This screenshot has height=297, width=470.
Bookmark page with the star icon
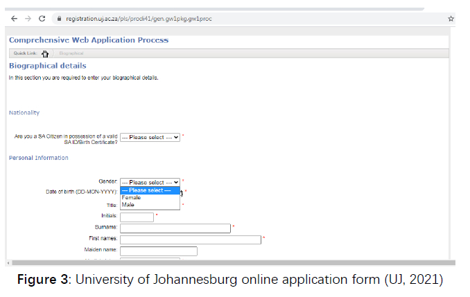(x=451, y=19)
